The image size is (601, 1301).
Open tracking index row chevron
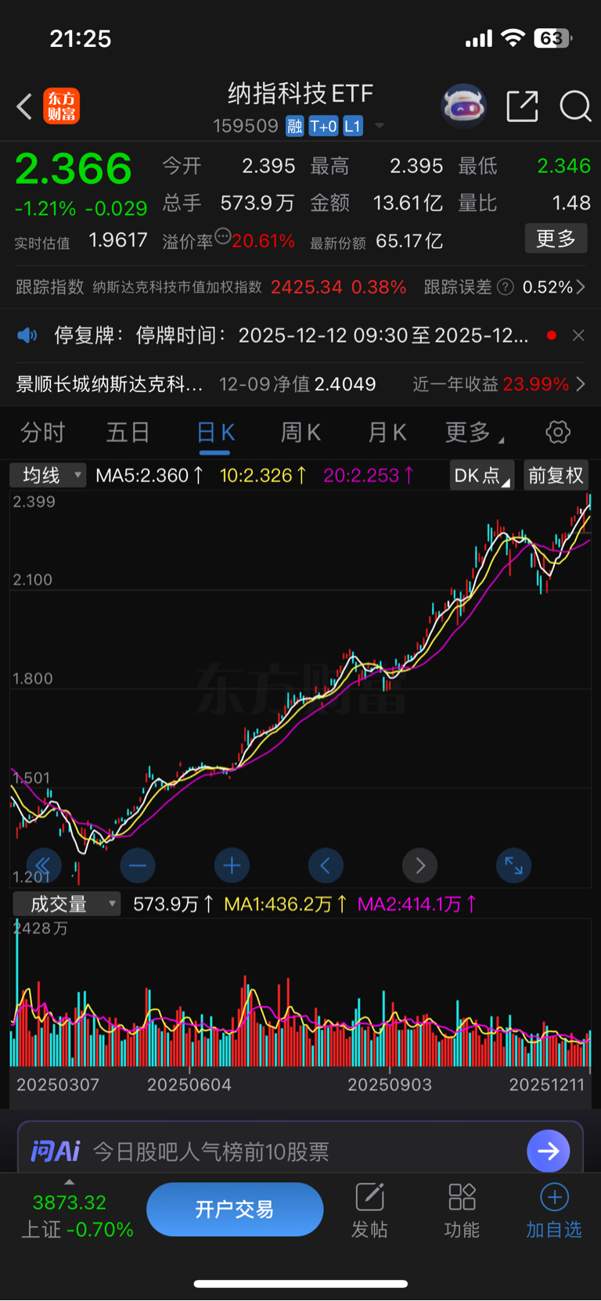click(581, 287)
